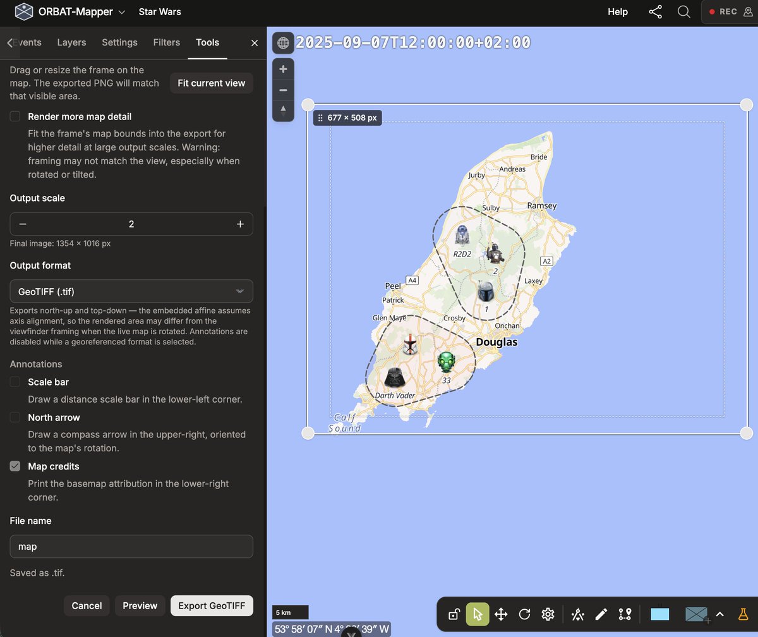The image size is (758, 637).
Task: Switch to the Layers tab
Action: pyautogui.click(x=71, y=42)
